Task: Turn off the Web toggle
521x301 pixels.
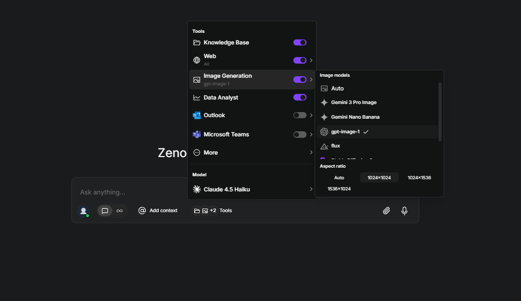Action: (300, 60)
